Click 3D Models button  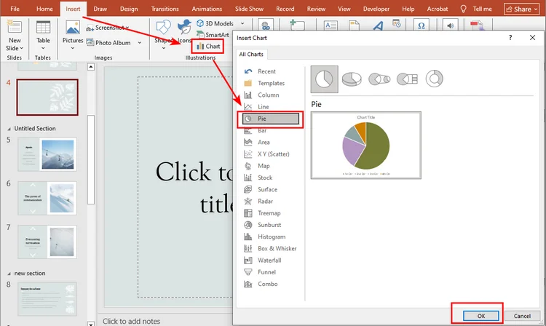point(215,23)
